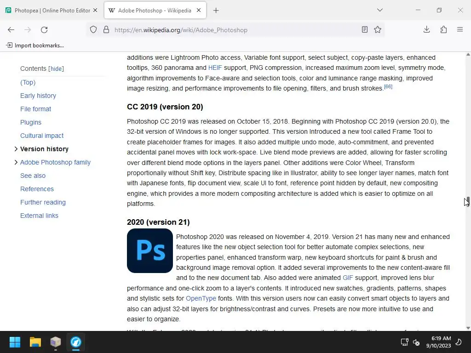This screenshot has width=471, height=353.
Task: Expand the Adobe Photoshop family subsections
Action: [16, 162]
